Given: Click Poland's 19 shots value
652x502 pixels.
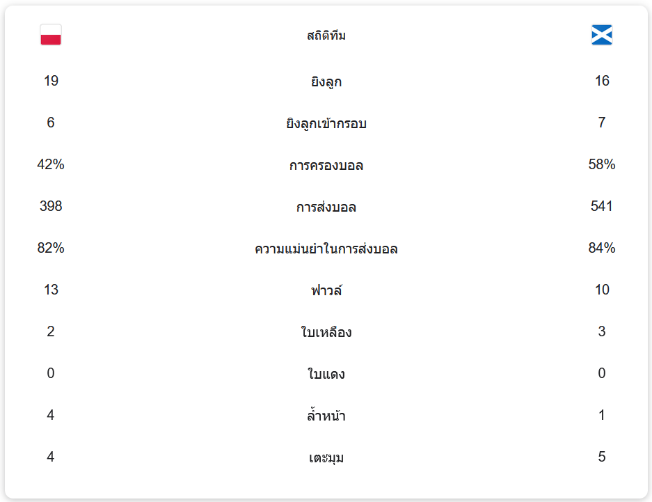Looking at the screenshot, I should coord(51,81).
